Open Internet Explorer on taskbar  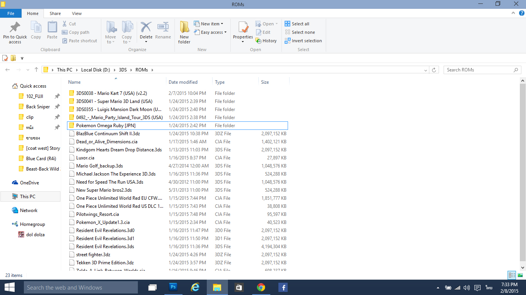195,287
